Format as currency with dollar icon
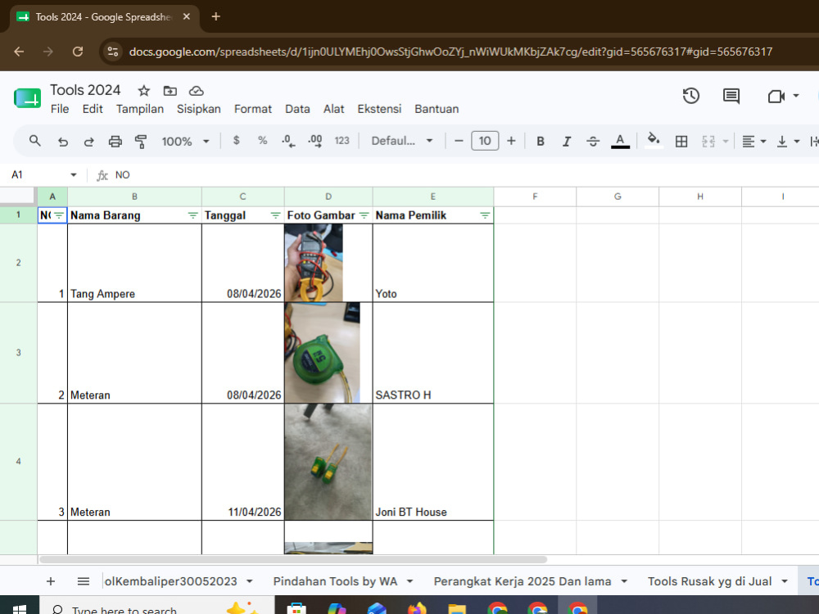 (236, 141)
